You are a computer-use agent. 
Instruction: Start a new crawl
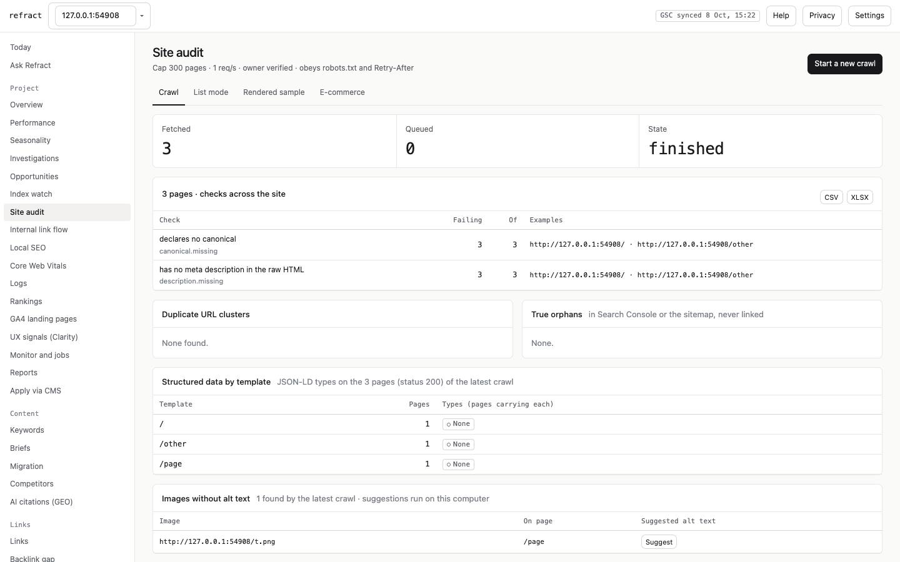tap(844, 64)
